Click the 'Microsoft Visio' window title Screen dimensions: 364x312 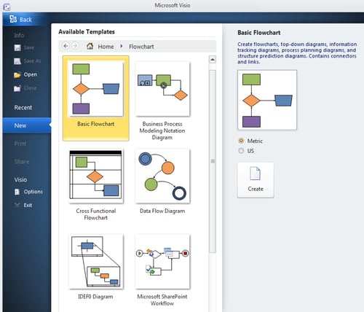tap(173, 5)
